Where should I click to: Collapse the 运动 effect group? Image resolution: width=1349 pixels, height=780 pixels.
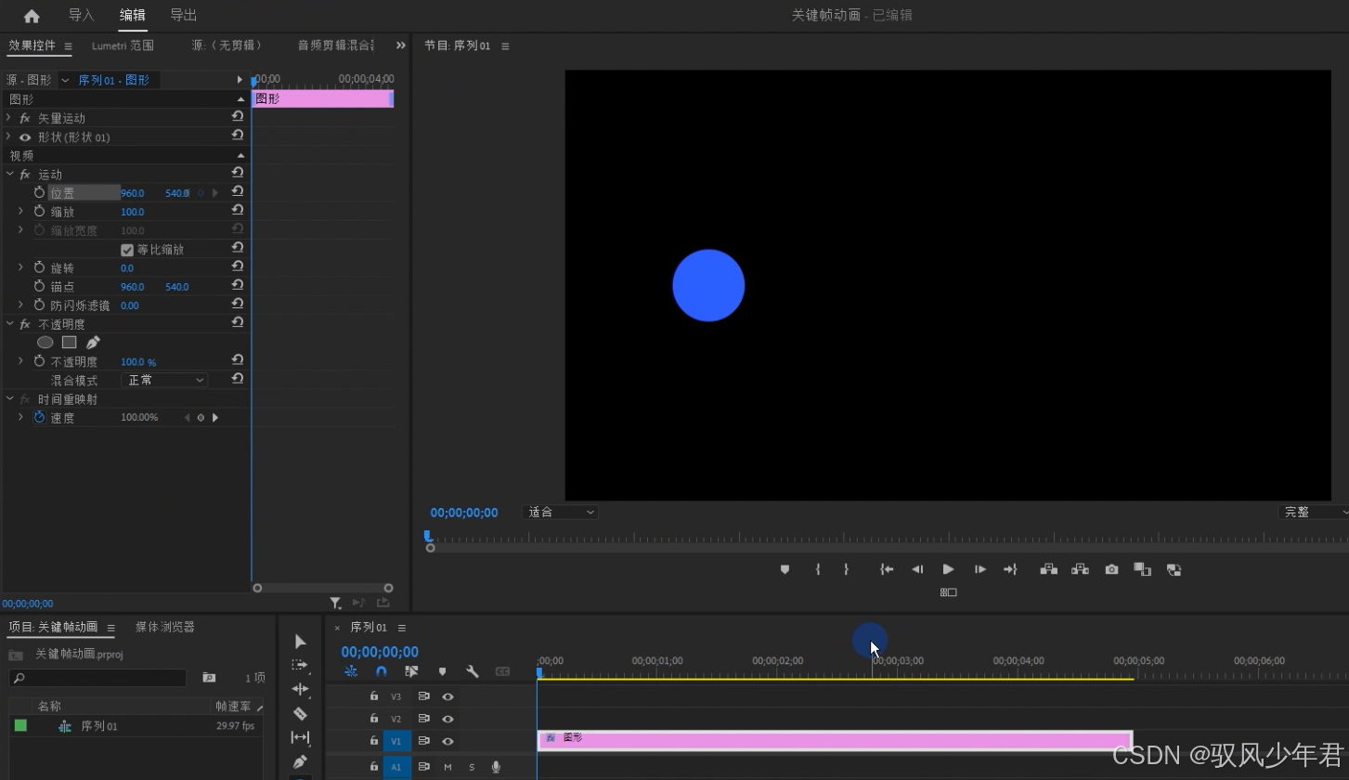click(x=9, y=174)
